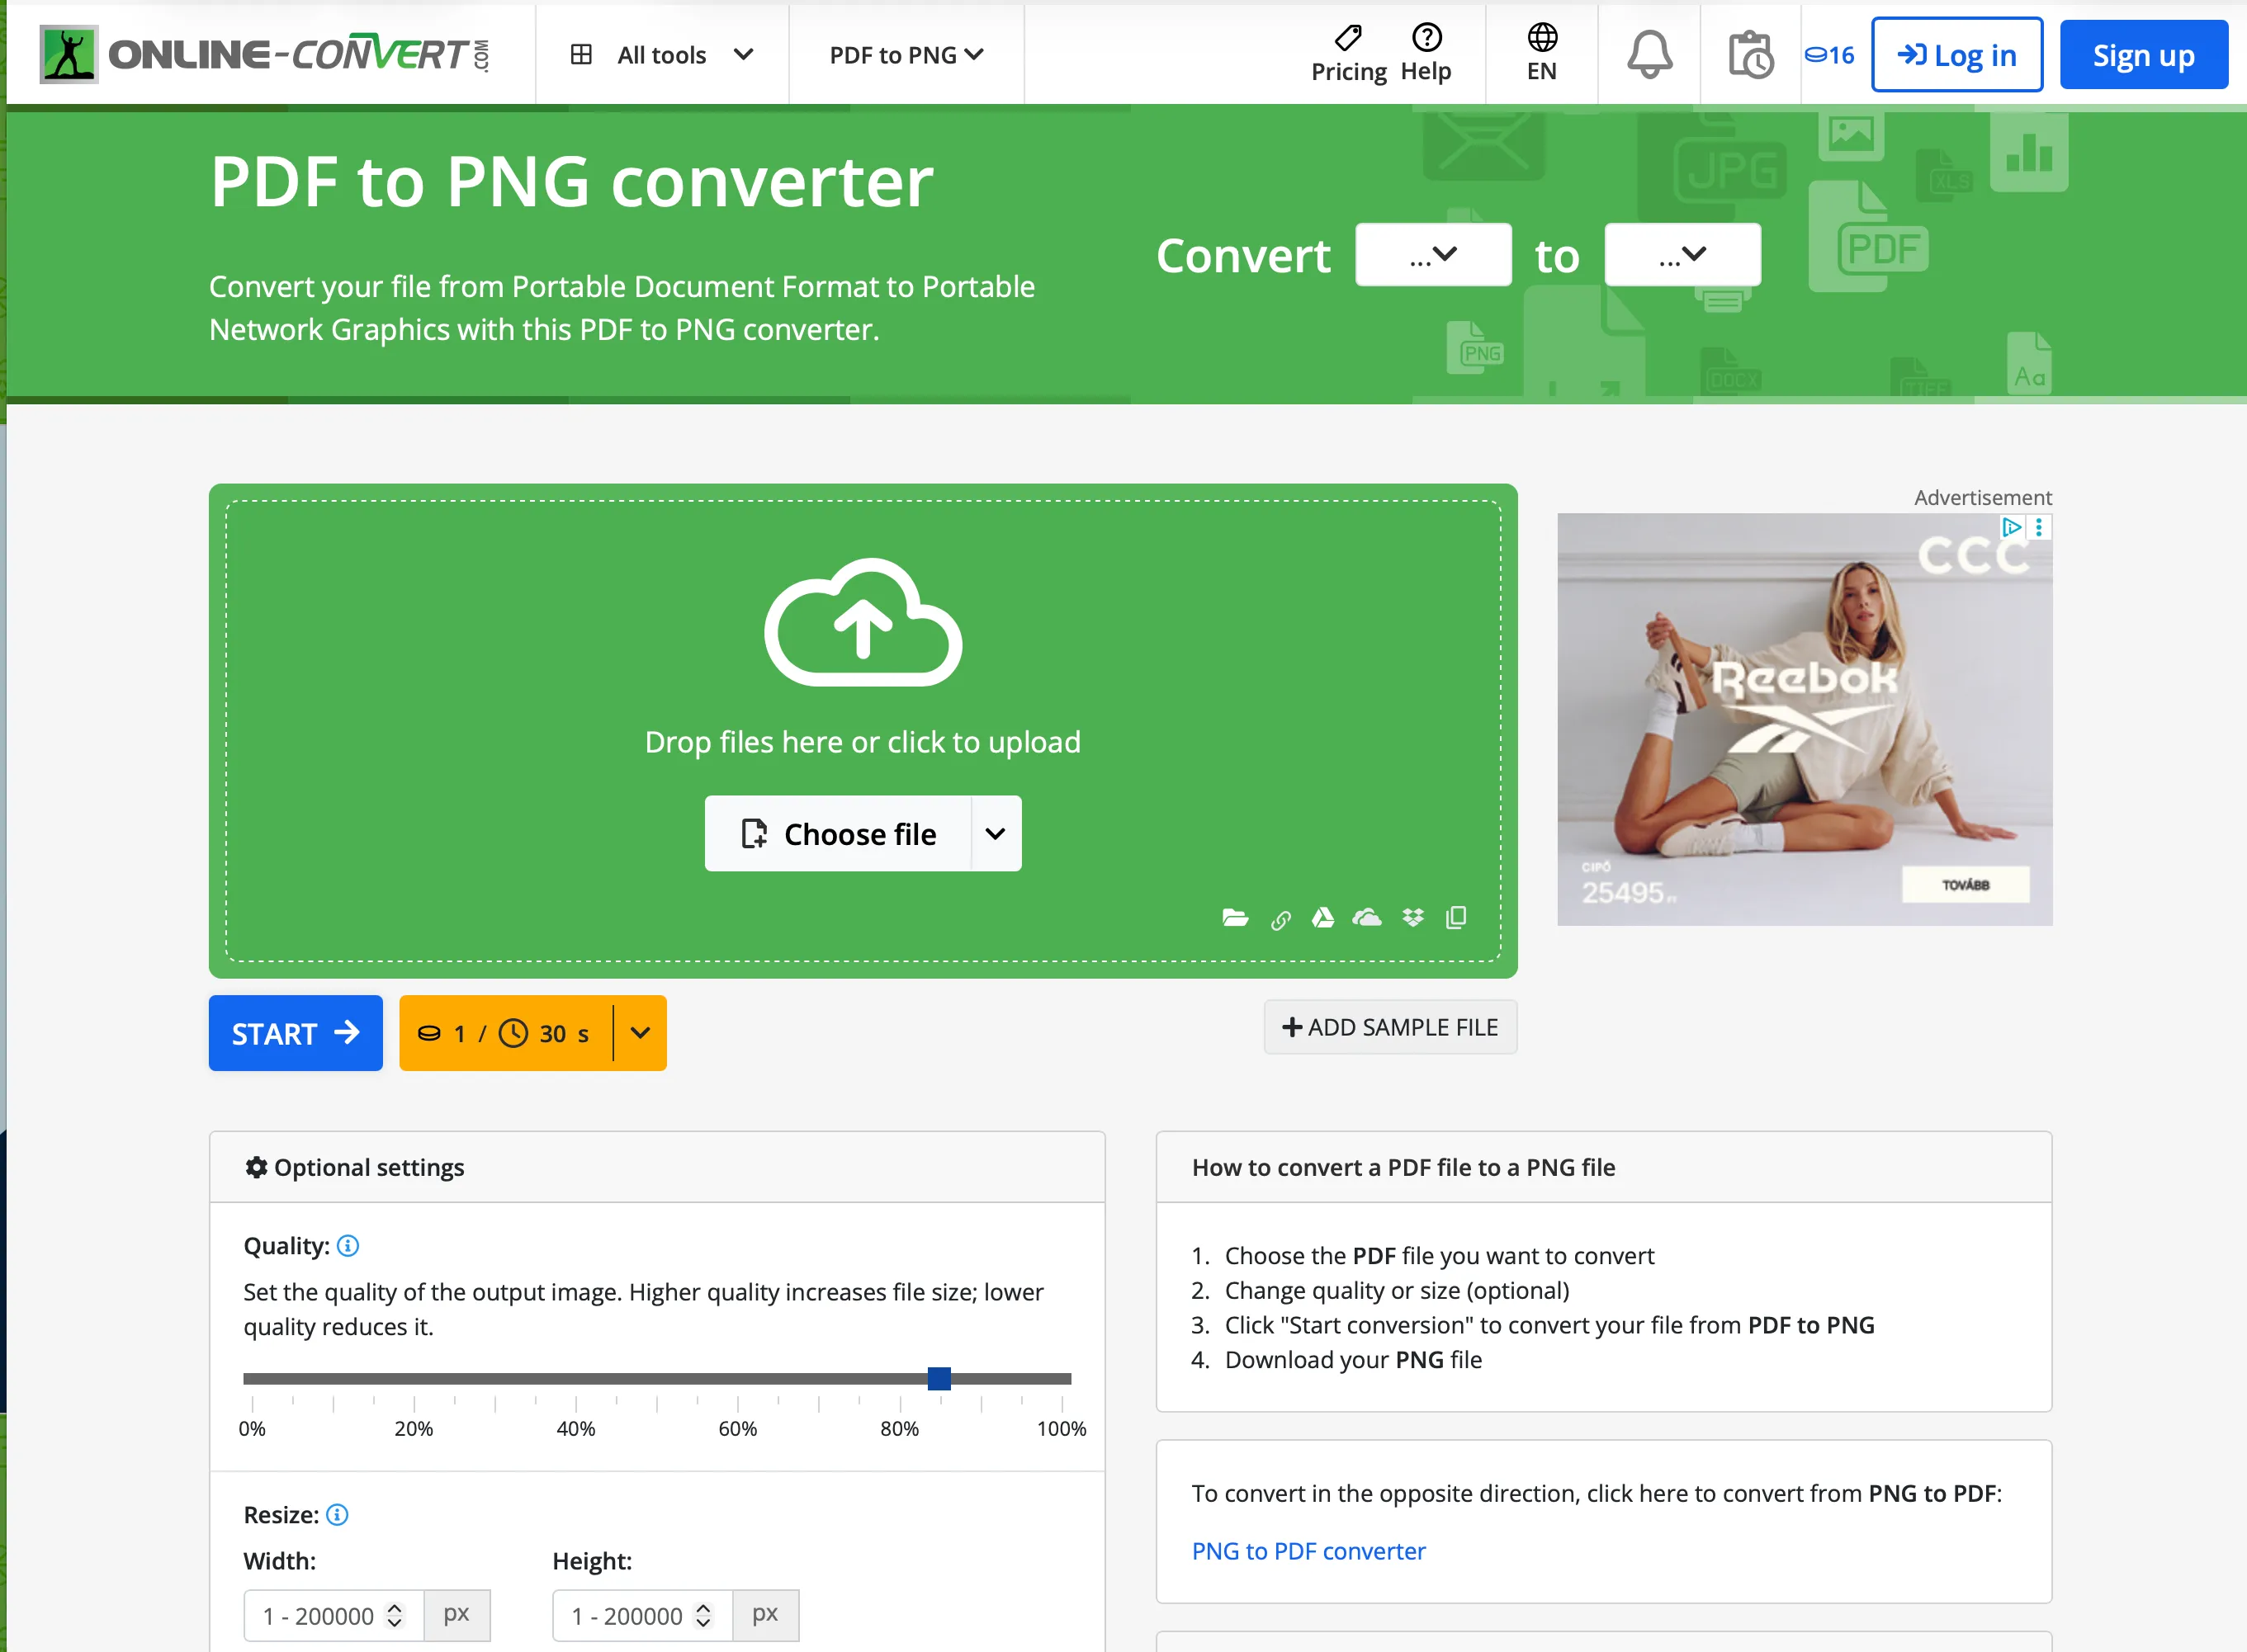This screenshot has width=2247, height=1652.
Task: Upload a file from Google Drive
Action: pyautogui.click(x=1323, y=917)
